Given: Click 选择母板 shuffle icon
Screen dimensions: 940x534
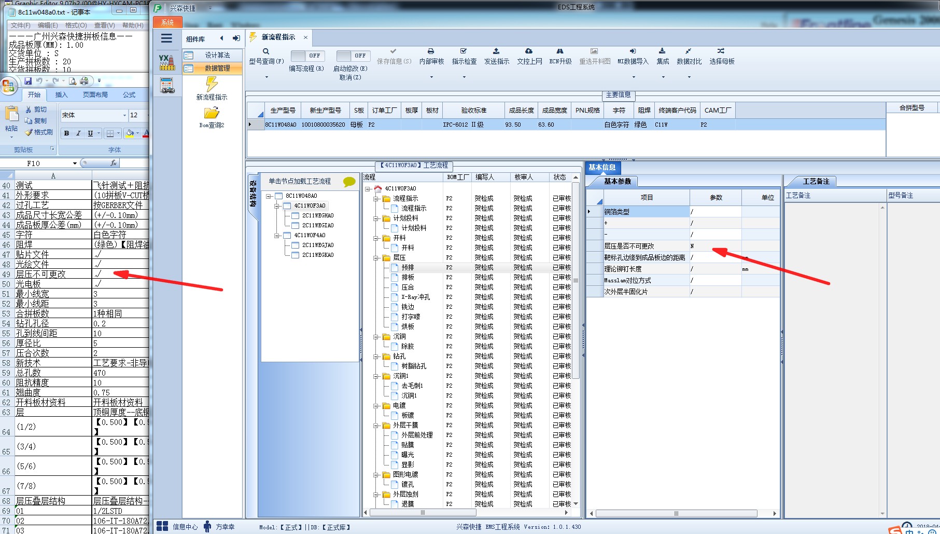Looking at the screenshot, I should (x=721, y=51).
